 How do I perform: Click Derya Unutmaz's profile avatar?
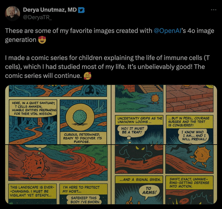(x=13, y=13)
